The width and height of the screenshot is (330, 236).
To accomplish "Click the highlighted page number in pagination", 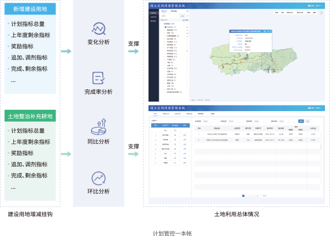I will point(243,196).
